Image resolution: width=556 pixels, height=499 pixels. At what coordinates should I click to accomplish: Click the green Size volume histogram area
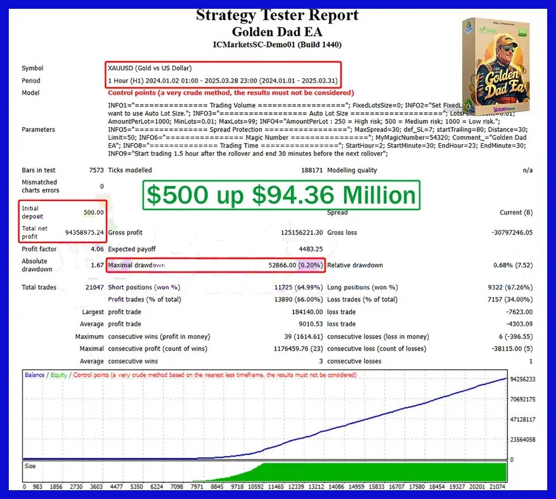click(386, 472)
